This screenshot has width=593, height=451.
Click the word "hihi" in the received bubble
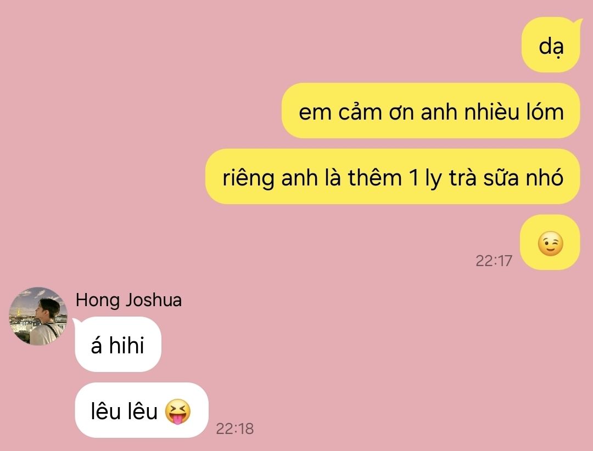pyautogui.click(x=127, y=345)
